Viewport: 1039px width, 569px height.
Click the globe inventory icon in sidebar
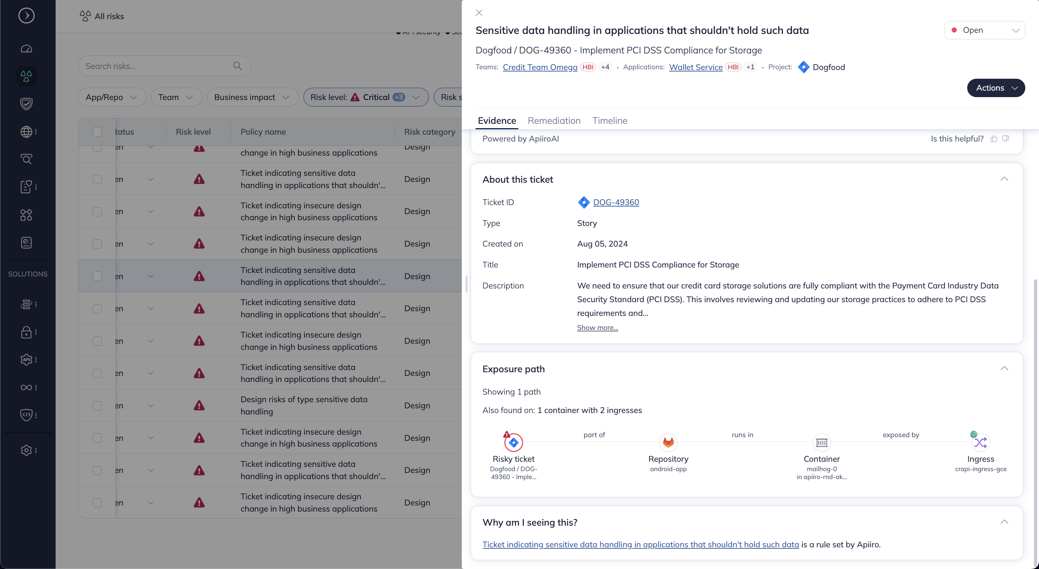click(26, 131)
